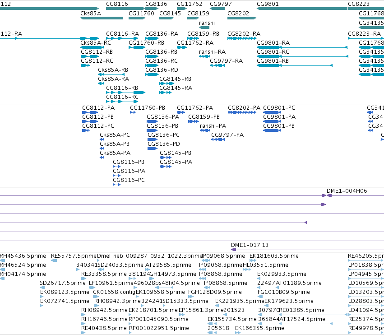Select the 205618 EST label

pyautogui.click(x=218, y=328)
